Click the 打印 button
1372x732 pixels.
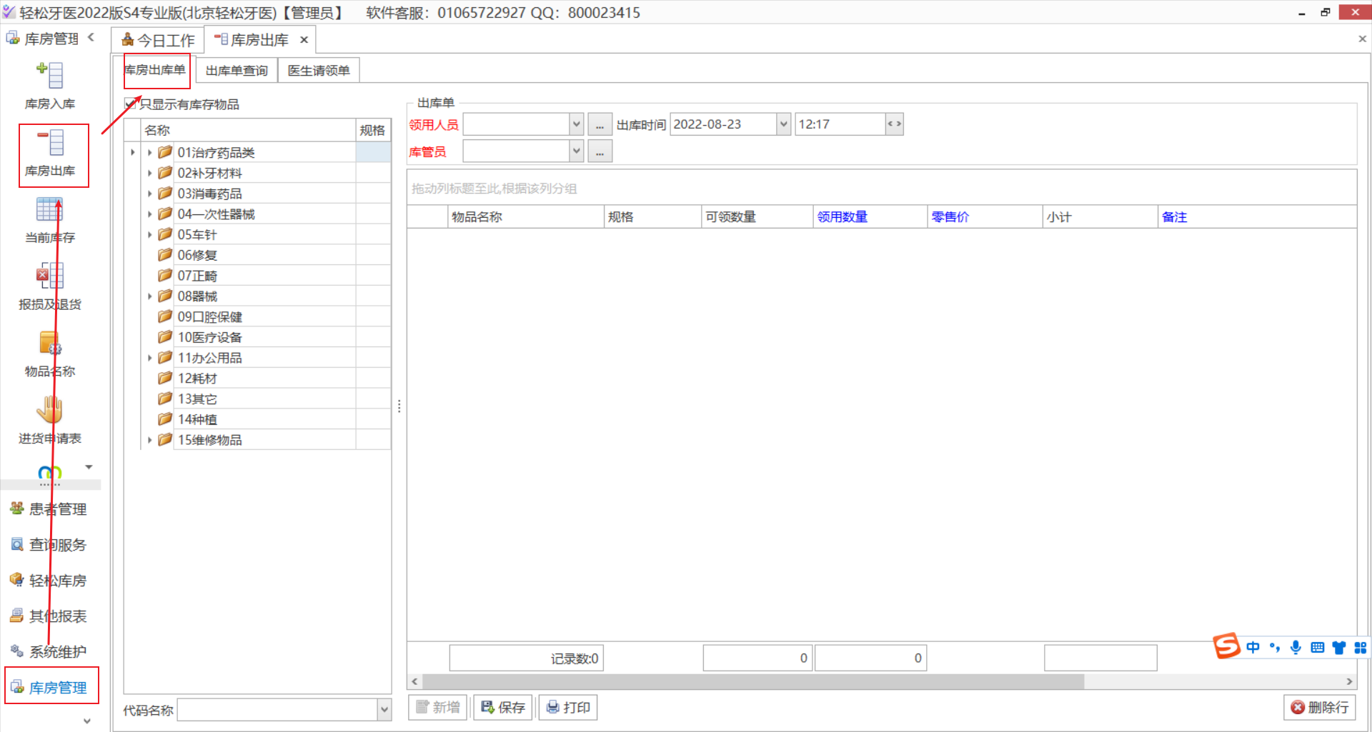click(568, 707)
